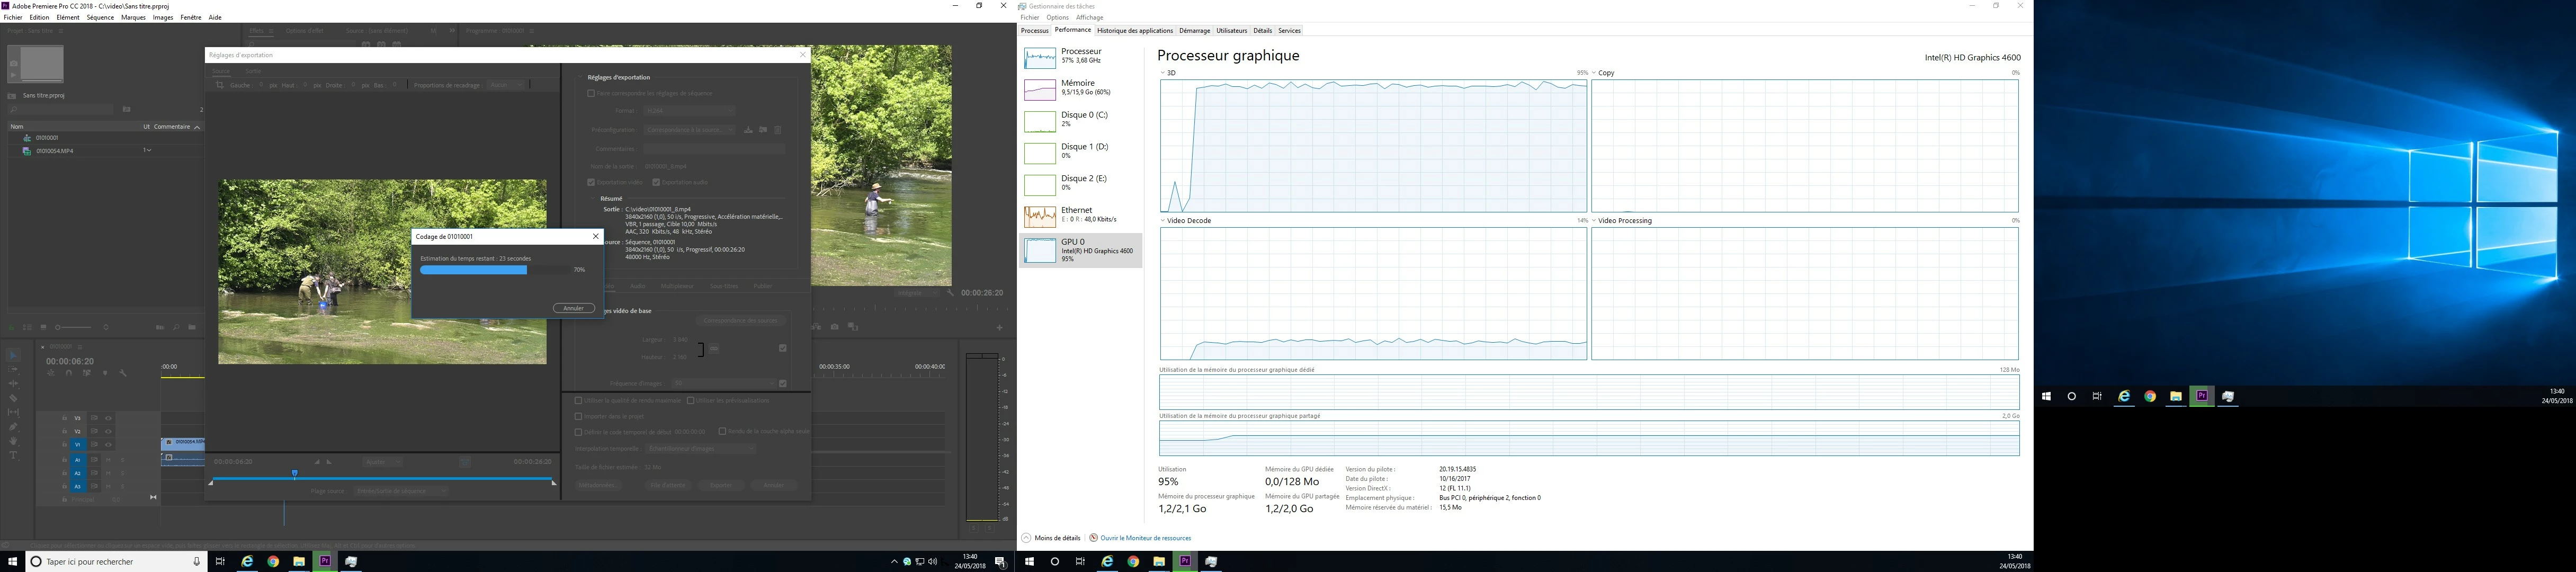Click the Chrome icon in middle taskbar
Screen dimensions: 2576x572
(x=1133, y=561)
